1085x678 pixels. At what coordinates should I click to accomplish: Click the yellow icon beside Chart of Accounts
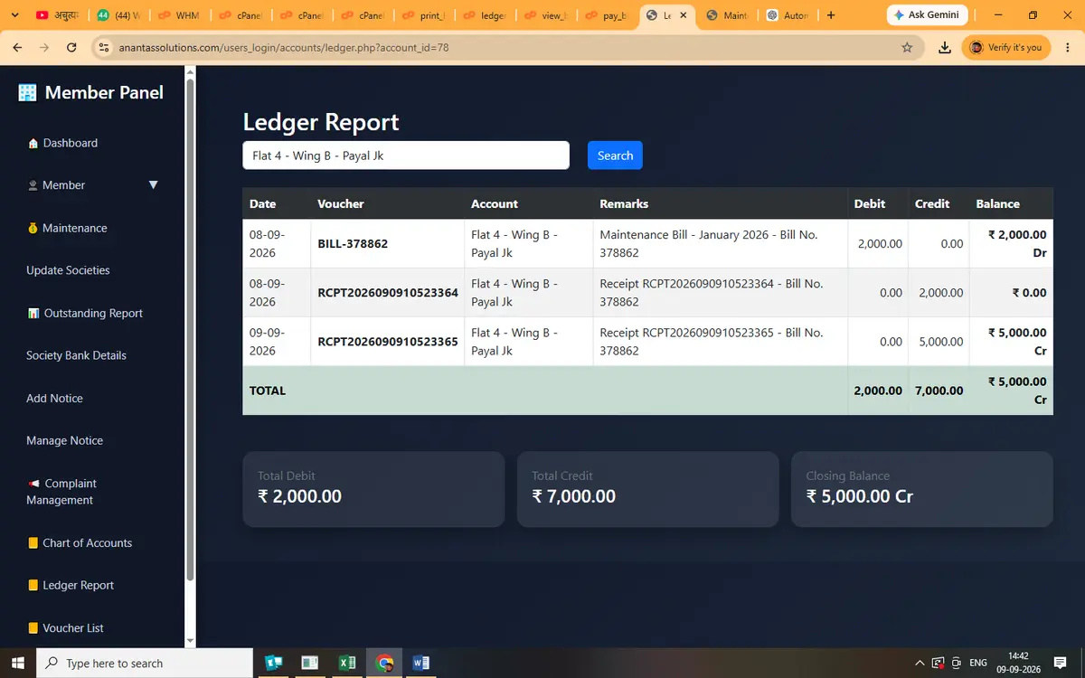pos(33,543)
